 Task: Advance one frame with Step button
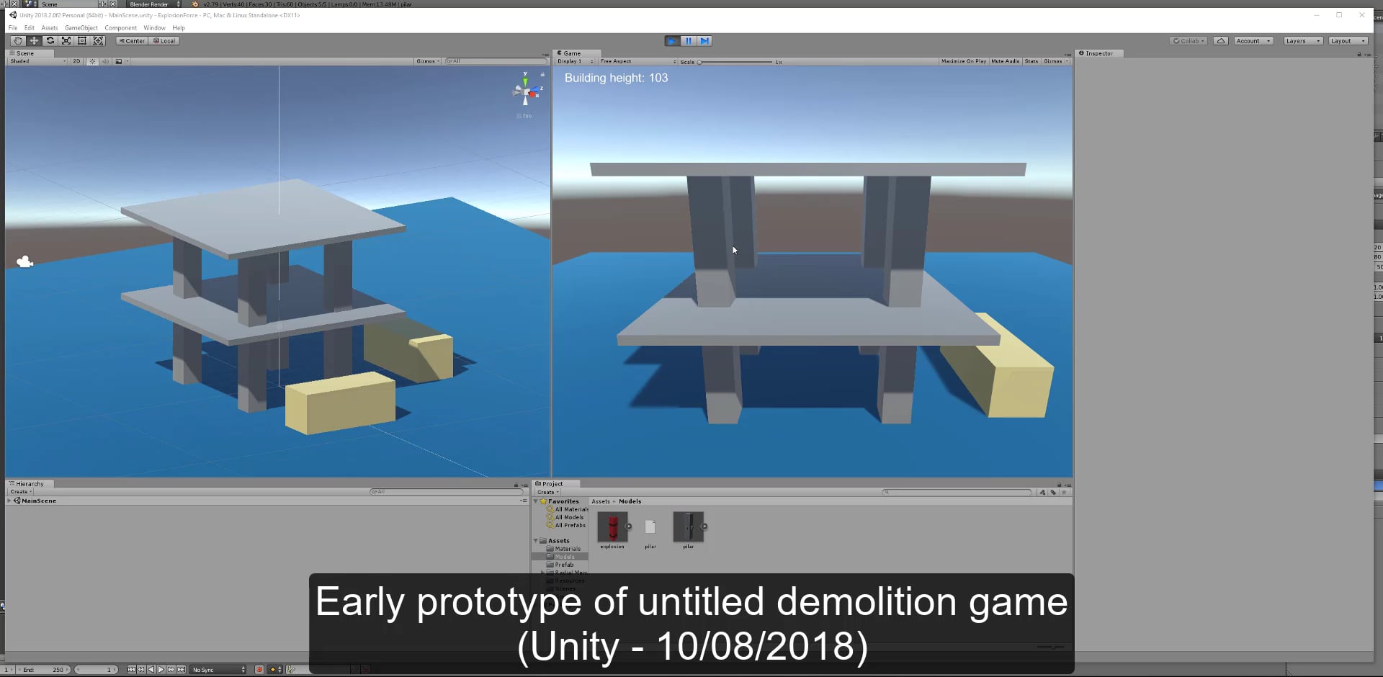tap(704, 41)
